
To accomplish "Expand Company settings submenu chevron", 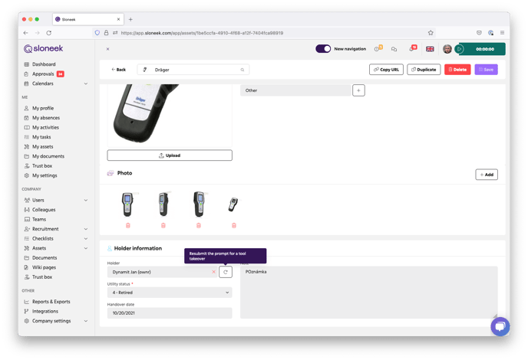I will pyautogui.click(x=86, y=321).
